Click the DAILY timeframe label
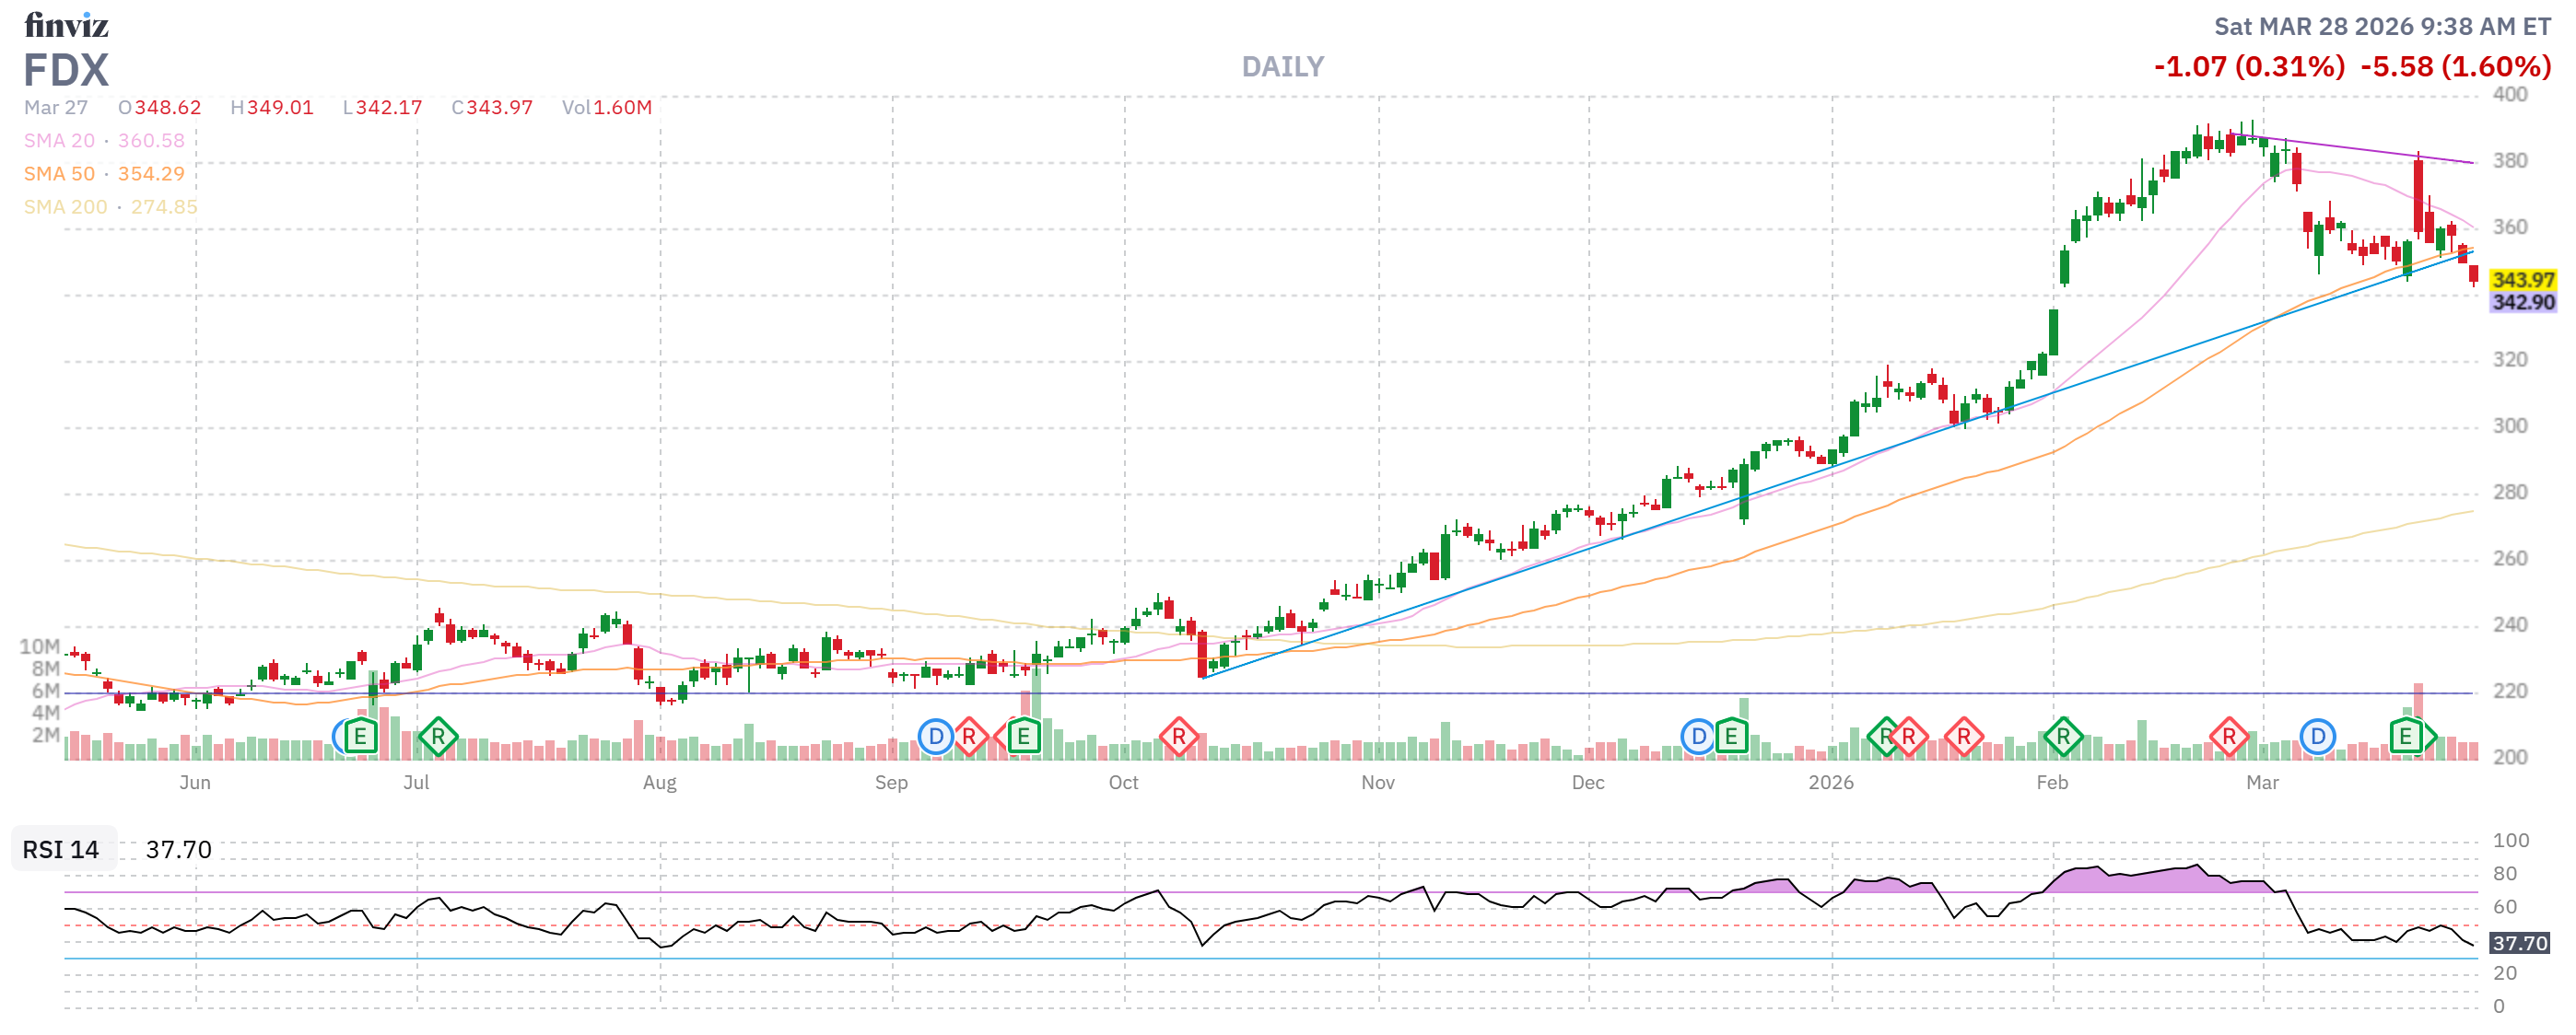This screenshot has height=1035, width=2576. [1282, 67]
